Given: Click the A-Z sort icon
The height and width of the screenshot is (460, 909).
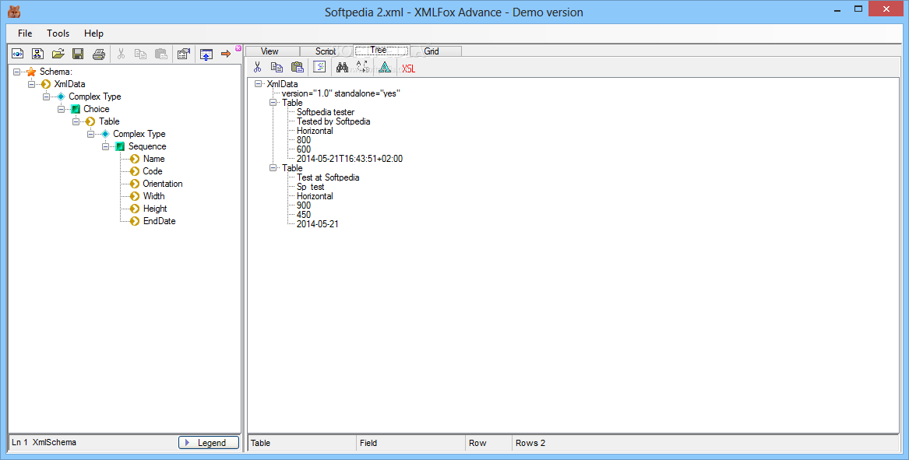Looking at the screenshot, I should coord(362,68).
